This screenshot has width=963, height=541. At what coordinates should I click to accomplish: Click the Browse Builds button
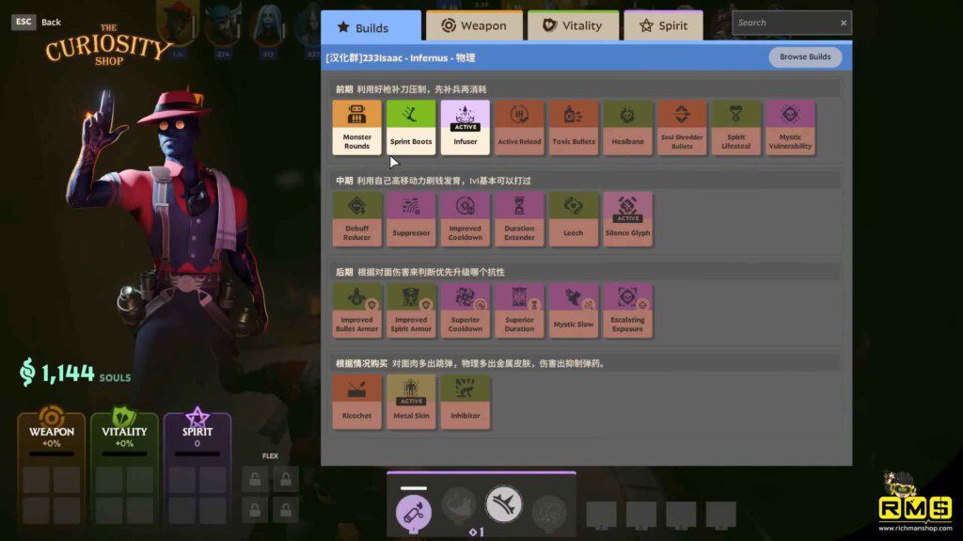[805, 57]
